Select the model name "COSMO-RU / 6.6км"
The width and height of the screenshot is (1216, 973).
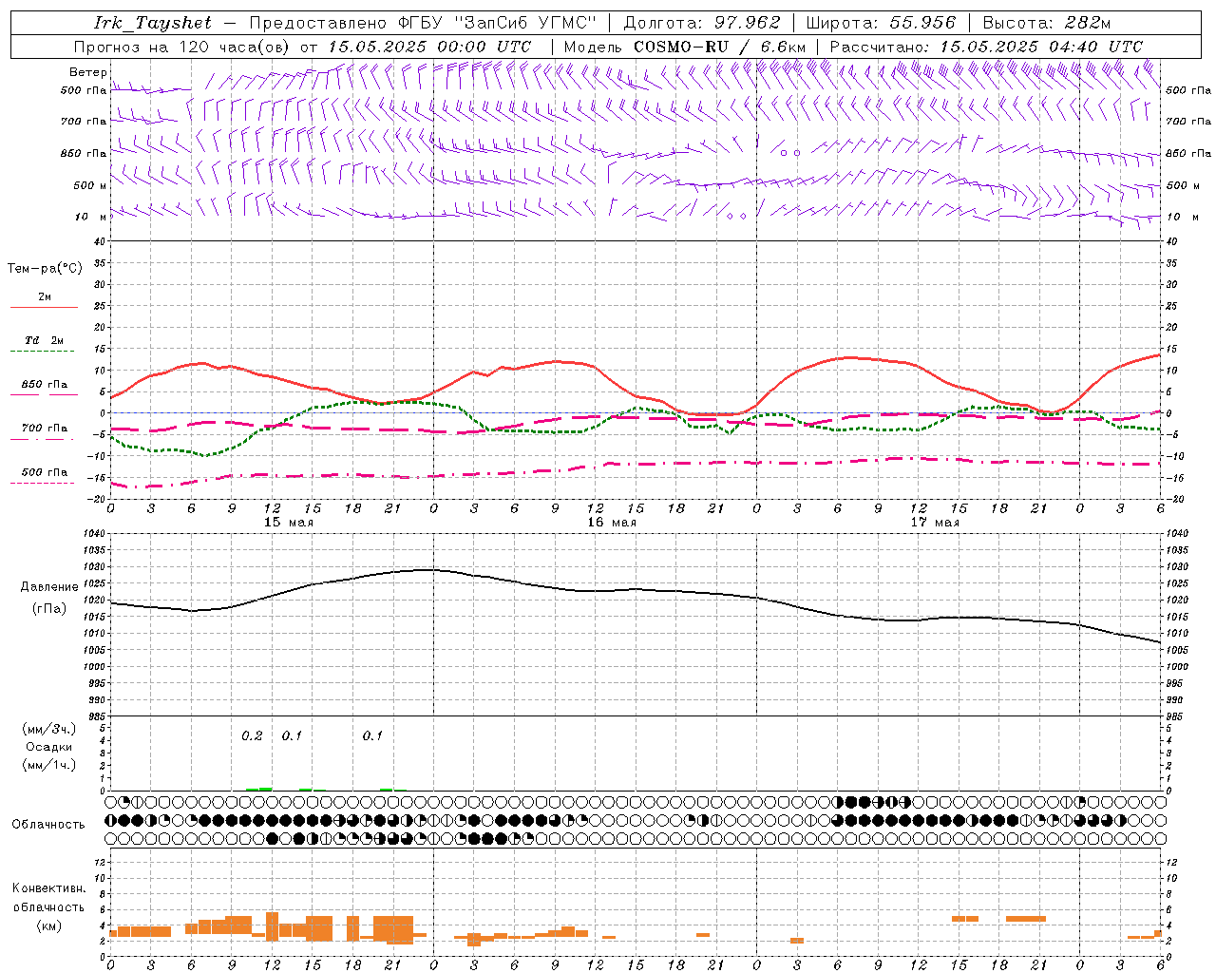(x=720, y=47)
